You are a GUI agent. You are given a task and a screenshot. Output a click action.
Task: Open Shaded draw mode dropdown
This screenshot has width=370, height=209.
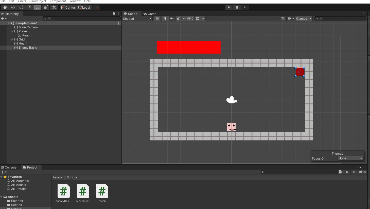[x=137, y=18]
